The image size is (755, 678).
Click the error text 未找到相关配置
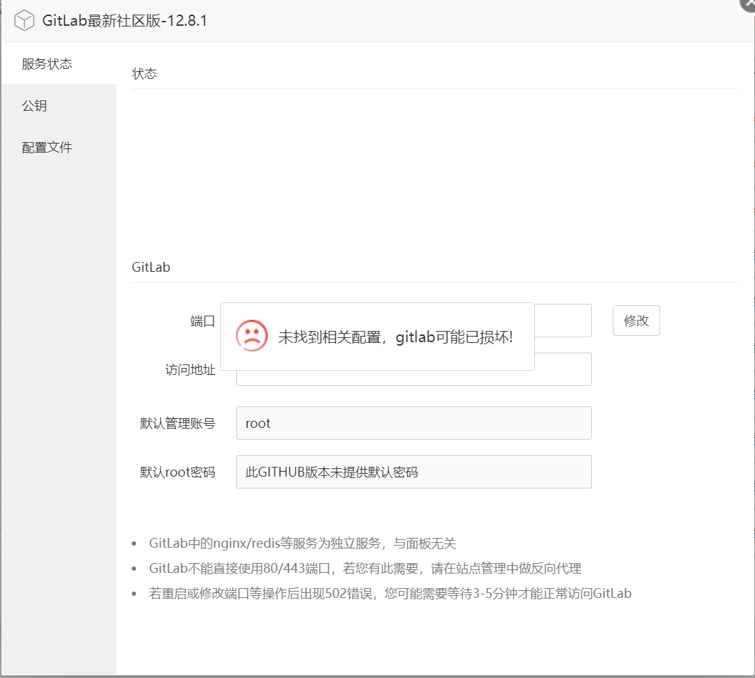click(329, 337)
